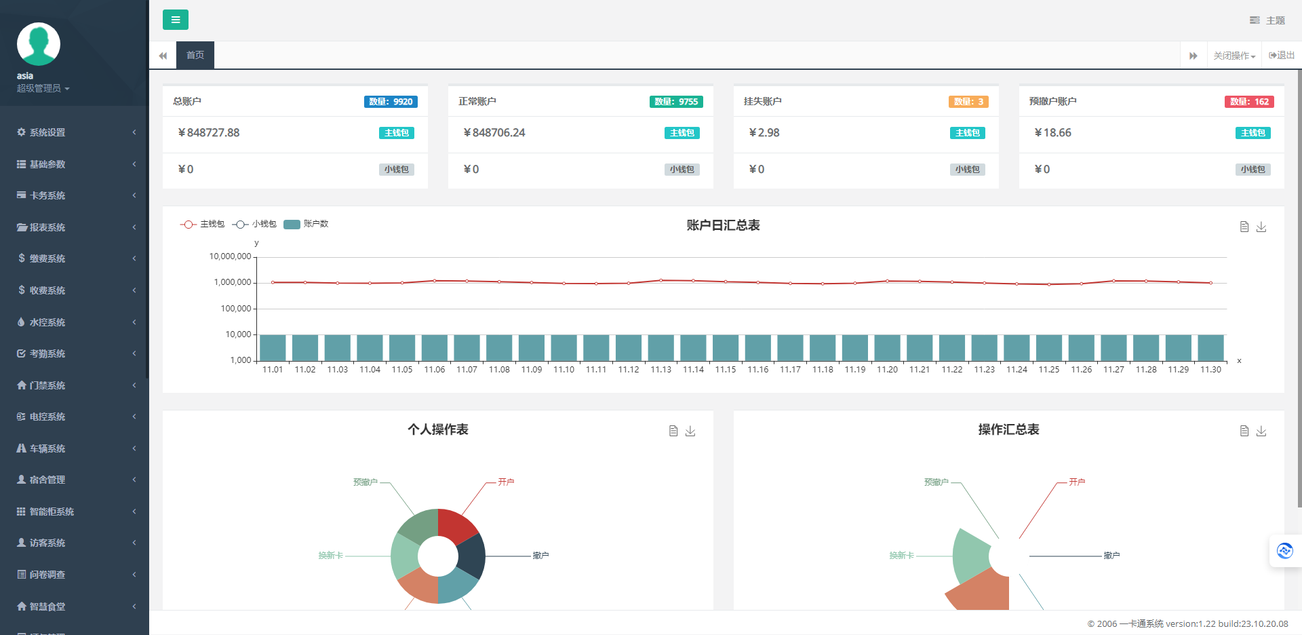Click the green hamburger menu toggle button

pyautogui.click(x=176, y=20)
